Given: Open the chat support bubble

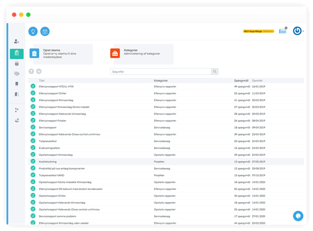Looking at the screenshot, I should pos(298,216).
